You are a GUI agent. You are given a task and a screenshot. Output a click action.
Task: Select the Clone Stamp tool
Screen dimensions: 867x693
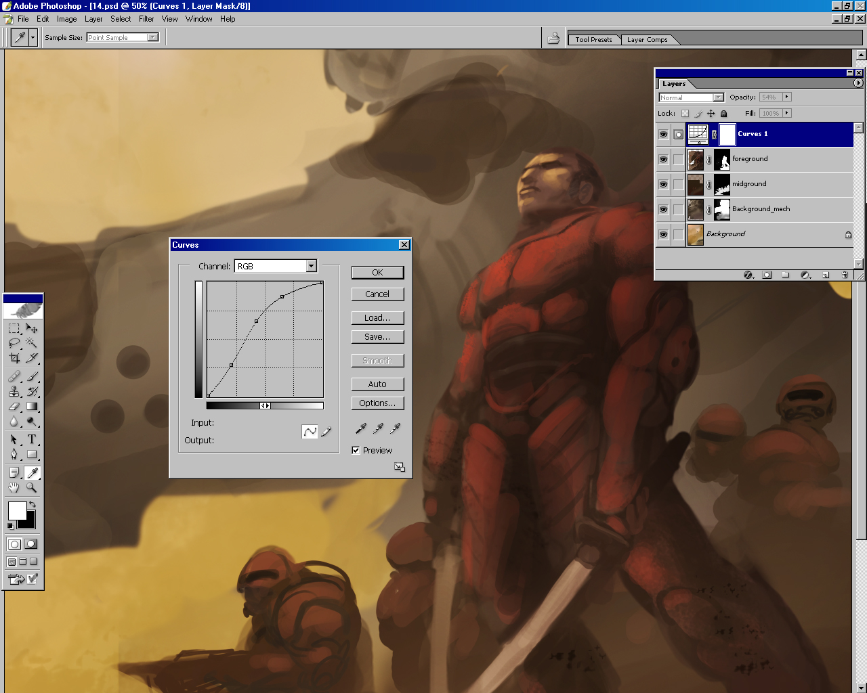14,391
